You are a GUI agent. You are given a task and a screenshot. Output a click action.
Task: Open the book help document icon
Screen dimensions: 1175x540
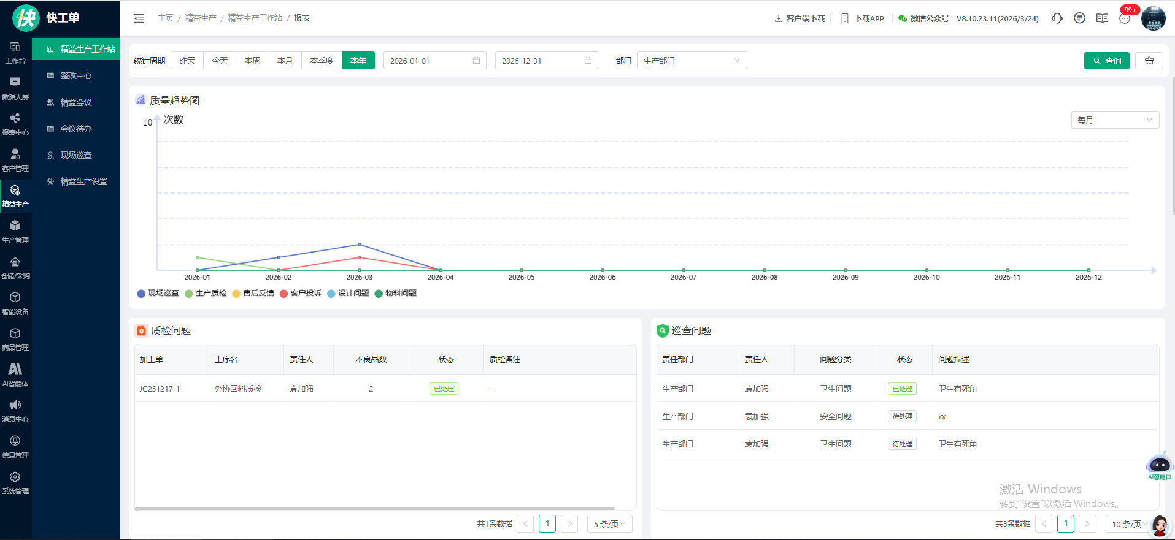[1102, 18]
